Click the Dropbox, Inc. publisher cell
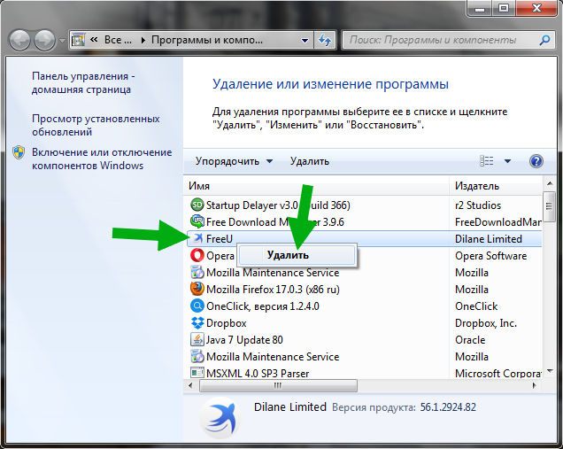 (x=486, y=323)
